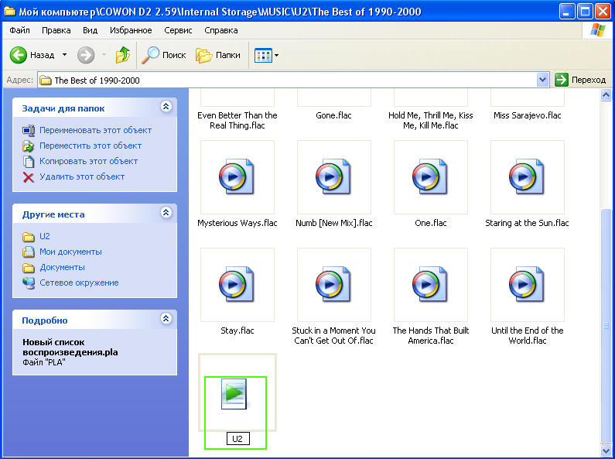The image size is (615, 459).
Task: Click the red X delete icon
Action: pos(29,177)
